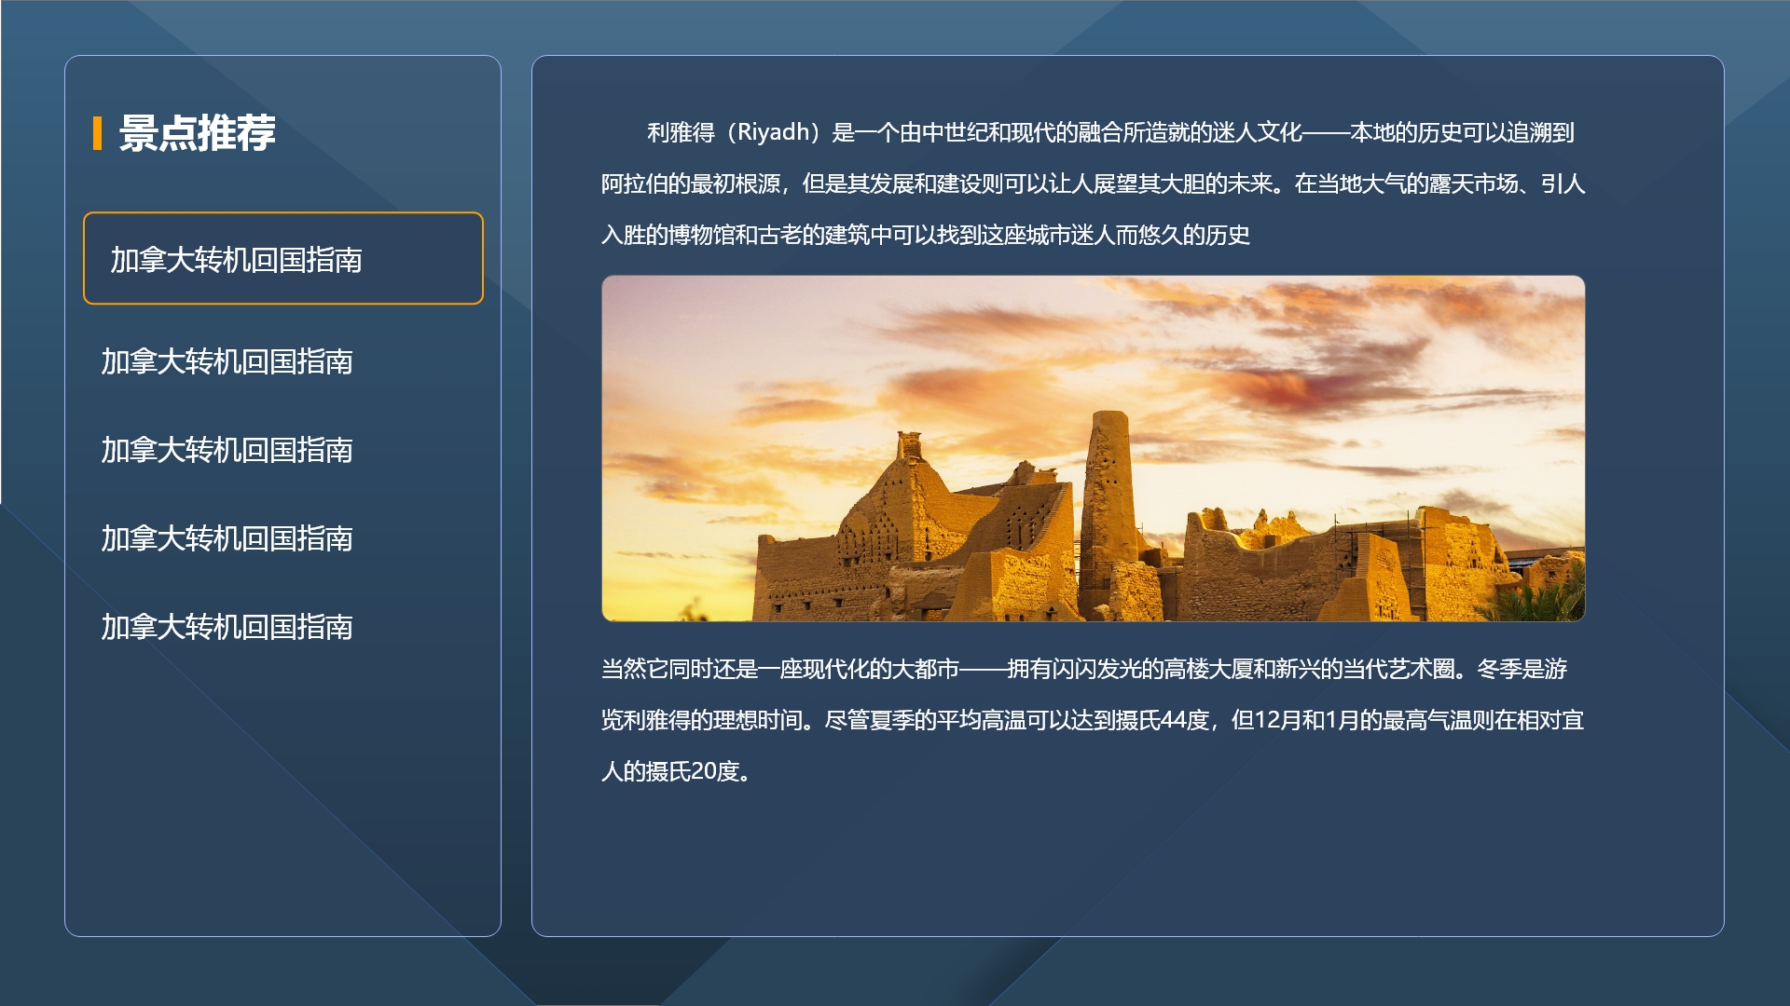Click the line ending 人的摄氏20度。

[676, 771]
